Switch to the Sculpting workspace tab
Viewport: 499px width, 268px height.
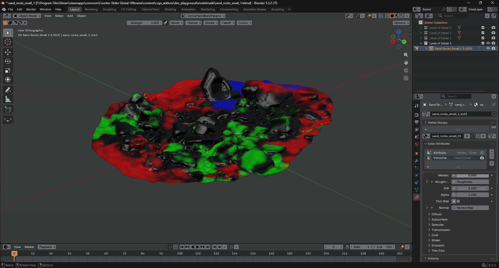109,9
